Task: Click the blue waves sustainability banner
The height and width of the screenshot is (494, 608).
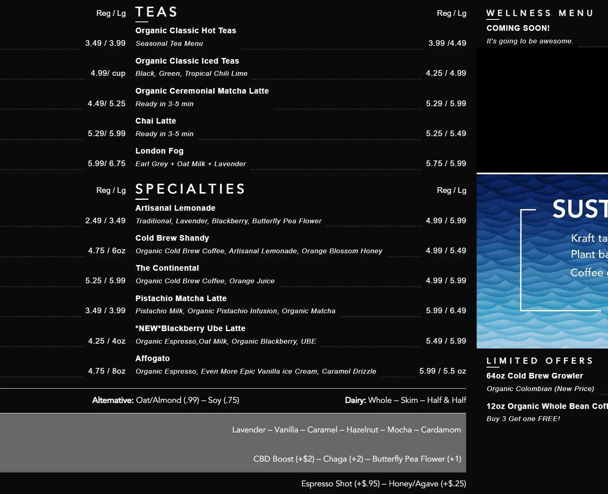Action: pos(542,261)
